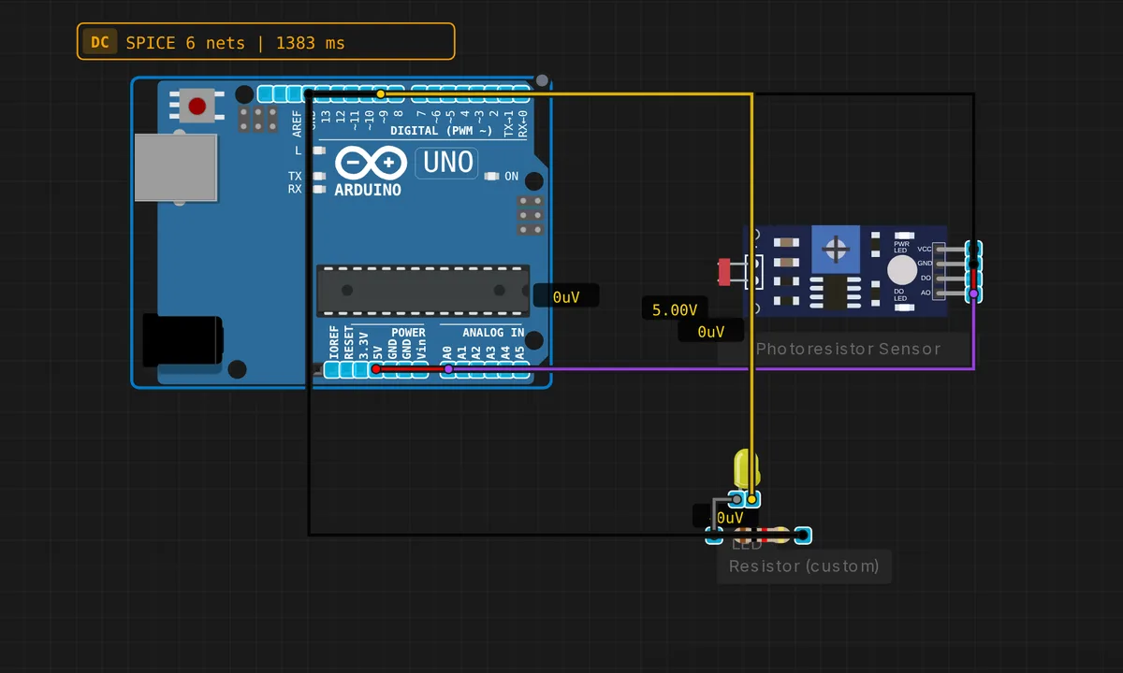Click the LED anode pin with yellow wire
Image resolution: width=1123 pixels, height=673 pixels.
click(751, 499)
